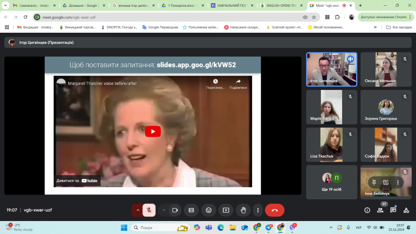Go back in browser history
Screen dimensions: 416x234
pyautogui.click(x=6, y=17)
